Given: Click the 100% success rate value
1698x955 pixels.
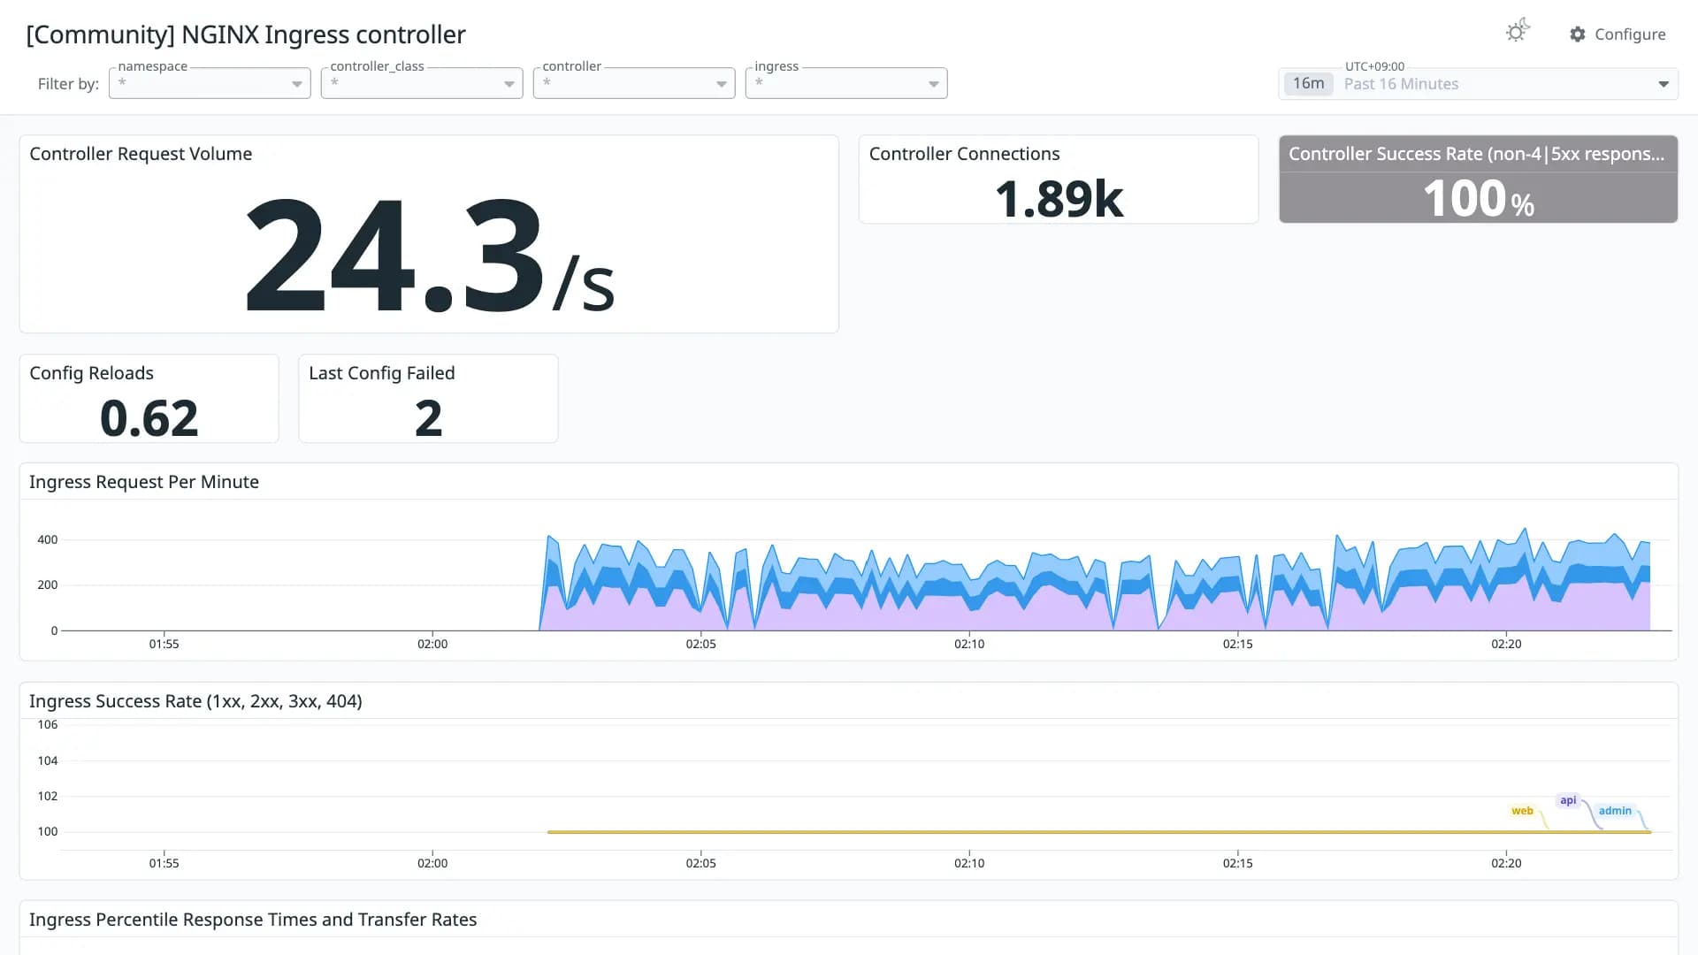Looking at the screenshot, I should (x=1479, y=199).
